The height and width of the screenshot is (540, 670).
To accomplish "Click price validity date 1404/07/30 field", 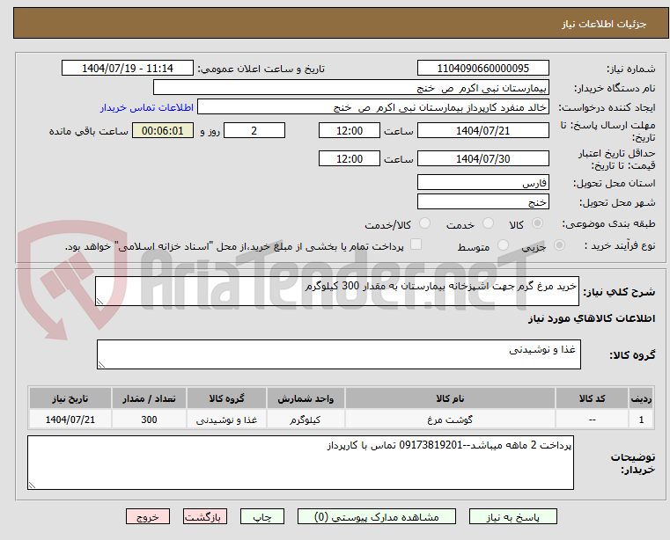I will (x=482, y=158).
